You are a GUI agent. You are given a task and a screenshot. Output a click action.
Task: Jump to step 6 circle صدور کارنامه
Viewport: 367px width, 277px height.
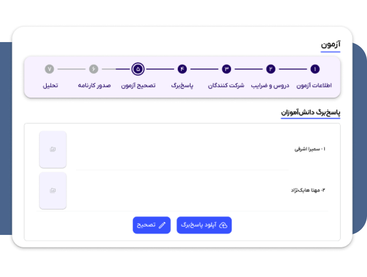[x=94, y=69]
